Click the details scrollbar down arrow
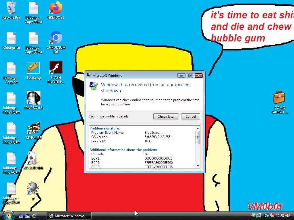Image resolution: width=294 pixels, height=220 pixels. tap(198, 166)
